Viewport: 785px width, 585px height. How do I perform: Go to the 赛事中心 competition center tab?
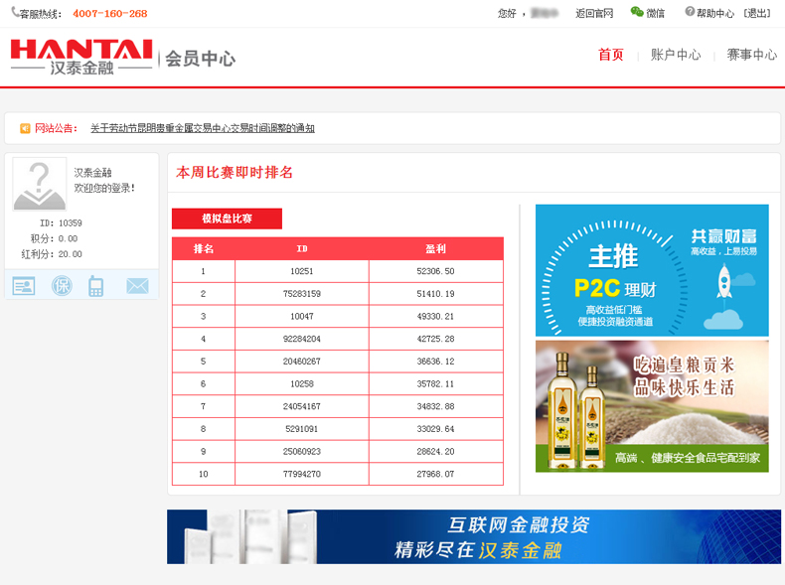tap(751, 56)
